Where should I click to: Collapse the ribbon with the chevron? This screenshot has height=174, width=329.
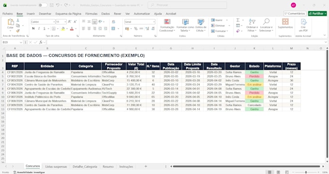pyautogui.click(x=325, y=35)
